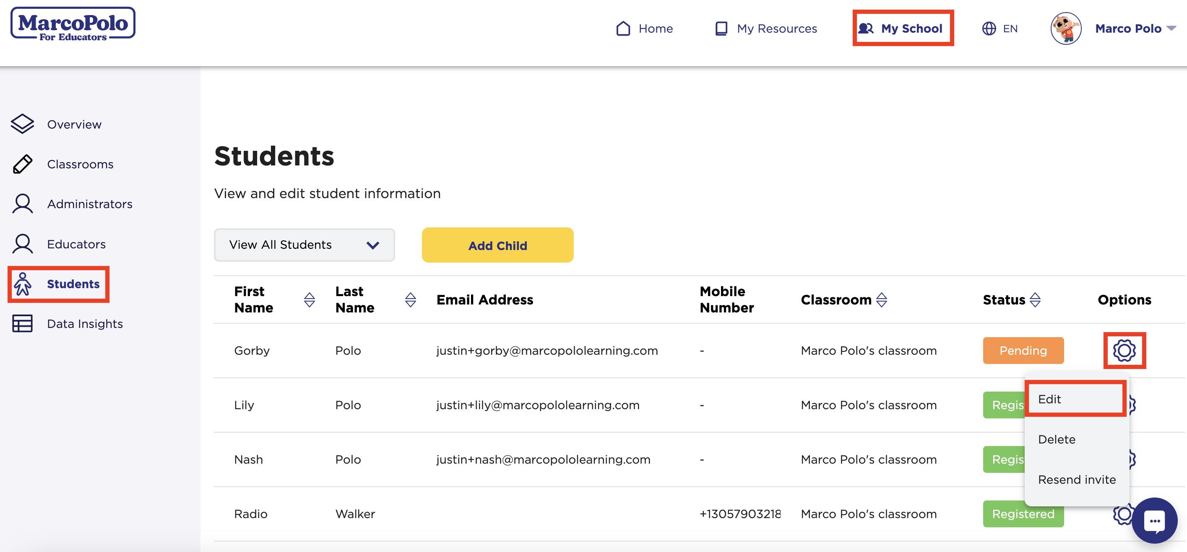Sort by Last Name

tap(411, 299)
